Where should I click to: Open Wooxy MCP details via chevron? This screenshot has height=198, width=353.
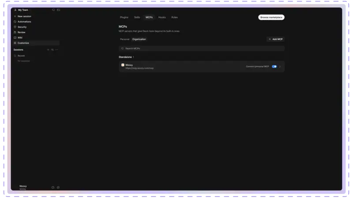[280, 67]
